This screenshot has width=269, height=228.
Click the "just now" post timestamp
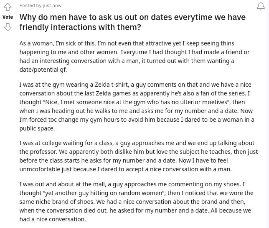click(52, 5)
